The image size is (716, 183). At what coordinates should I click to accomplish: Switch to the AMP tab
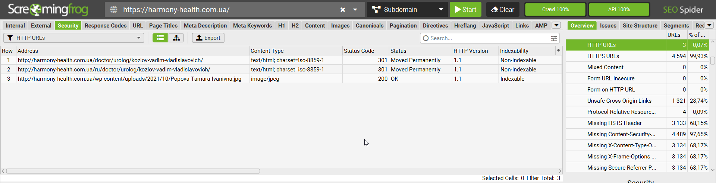541,25
